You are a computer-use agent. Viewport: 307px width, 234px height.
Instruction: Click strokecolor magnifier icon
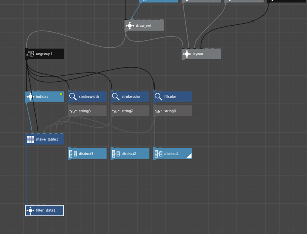(x=115, y=97)
